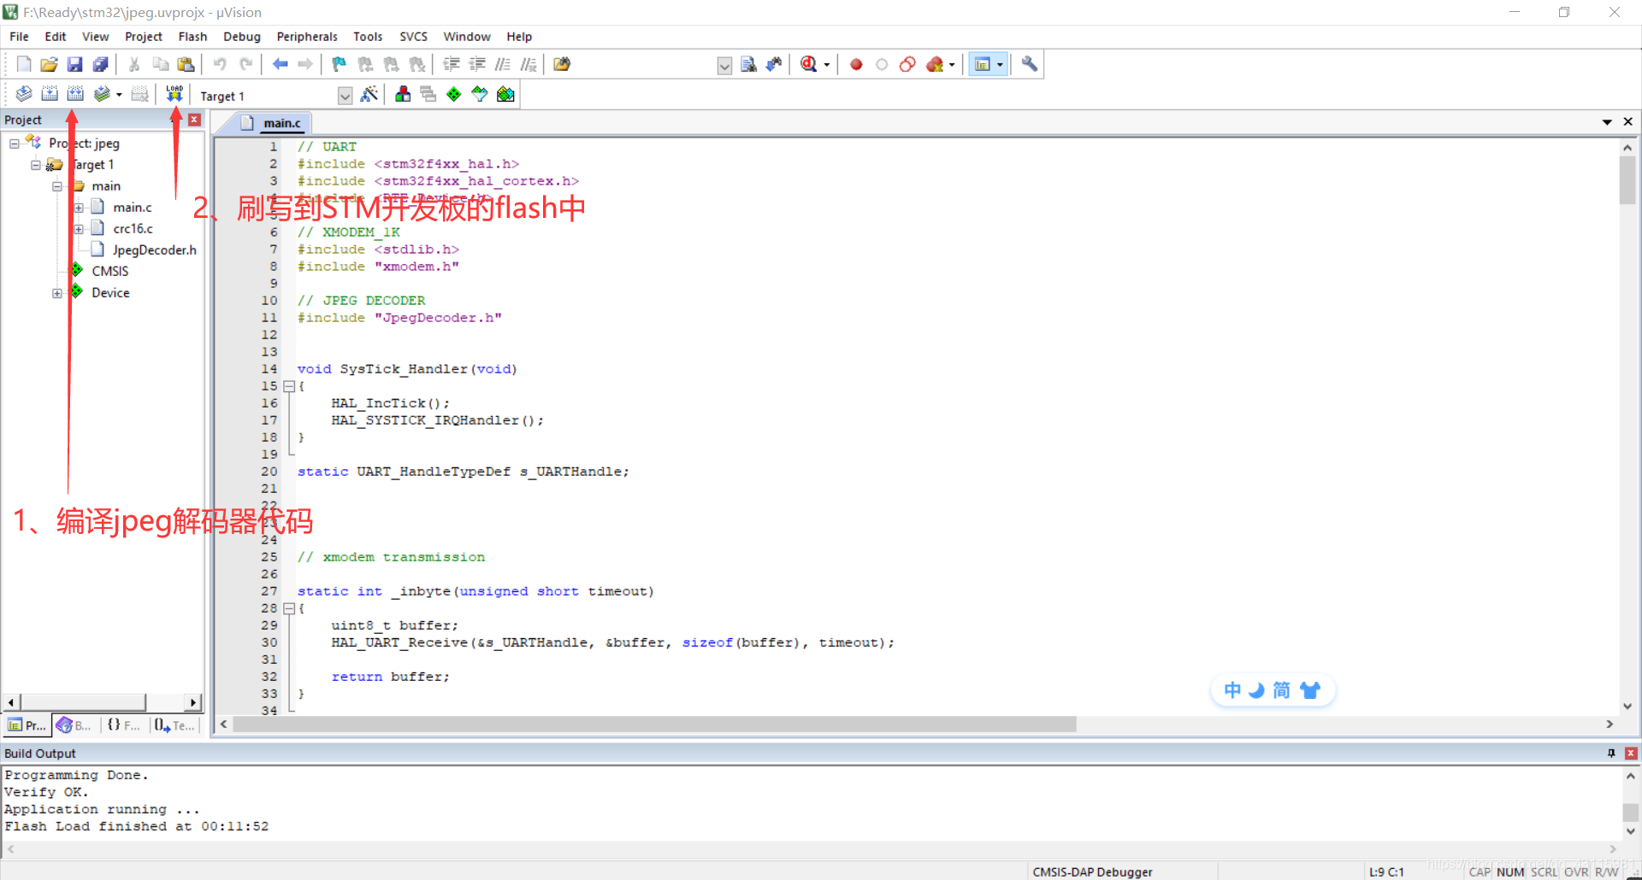Image resolution: width=1642 pixels, height=880 pixels.
Task: Paste from clipboard icon
Action: click(x=186, y=64)
